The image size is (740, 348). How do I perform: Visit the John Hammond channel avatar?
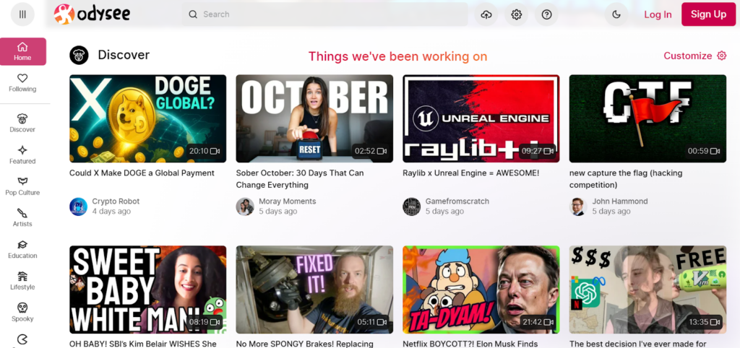[578, 206]
